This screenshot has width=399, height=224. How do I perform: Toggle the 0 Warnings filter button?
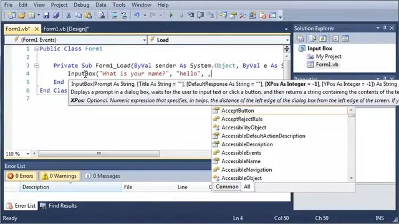pyautogui.click(x=60, y=176)
